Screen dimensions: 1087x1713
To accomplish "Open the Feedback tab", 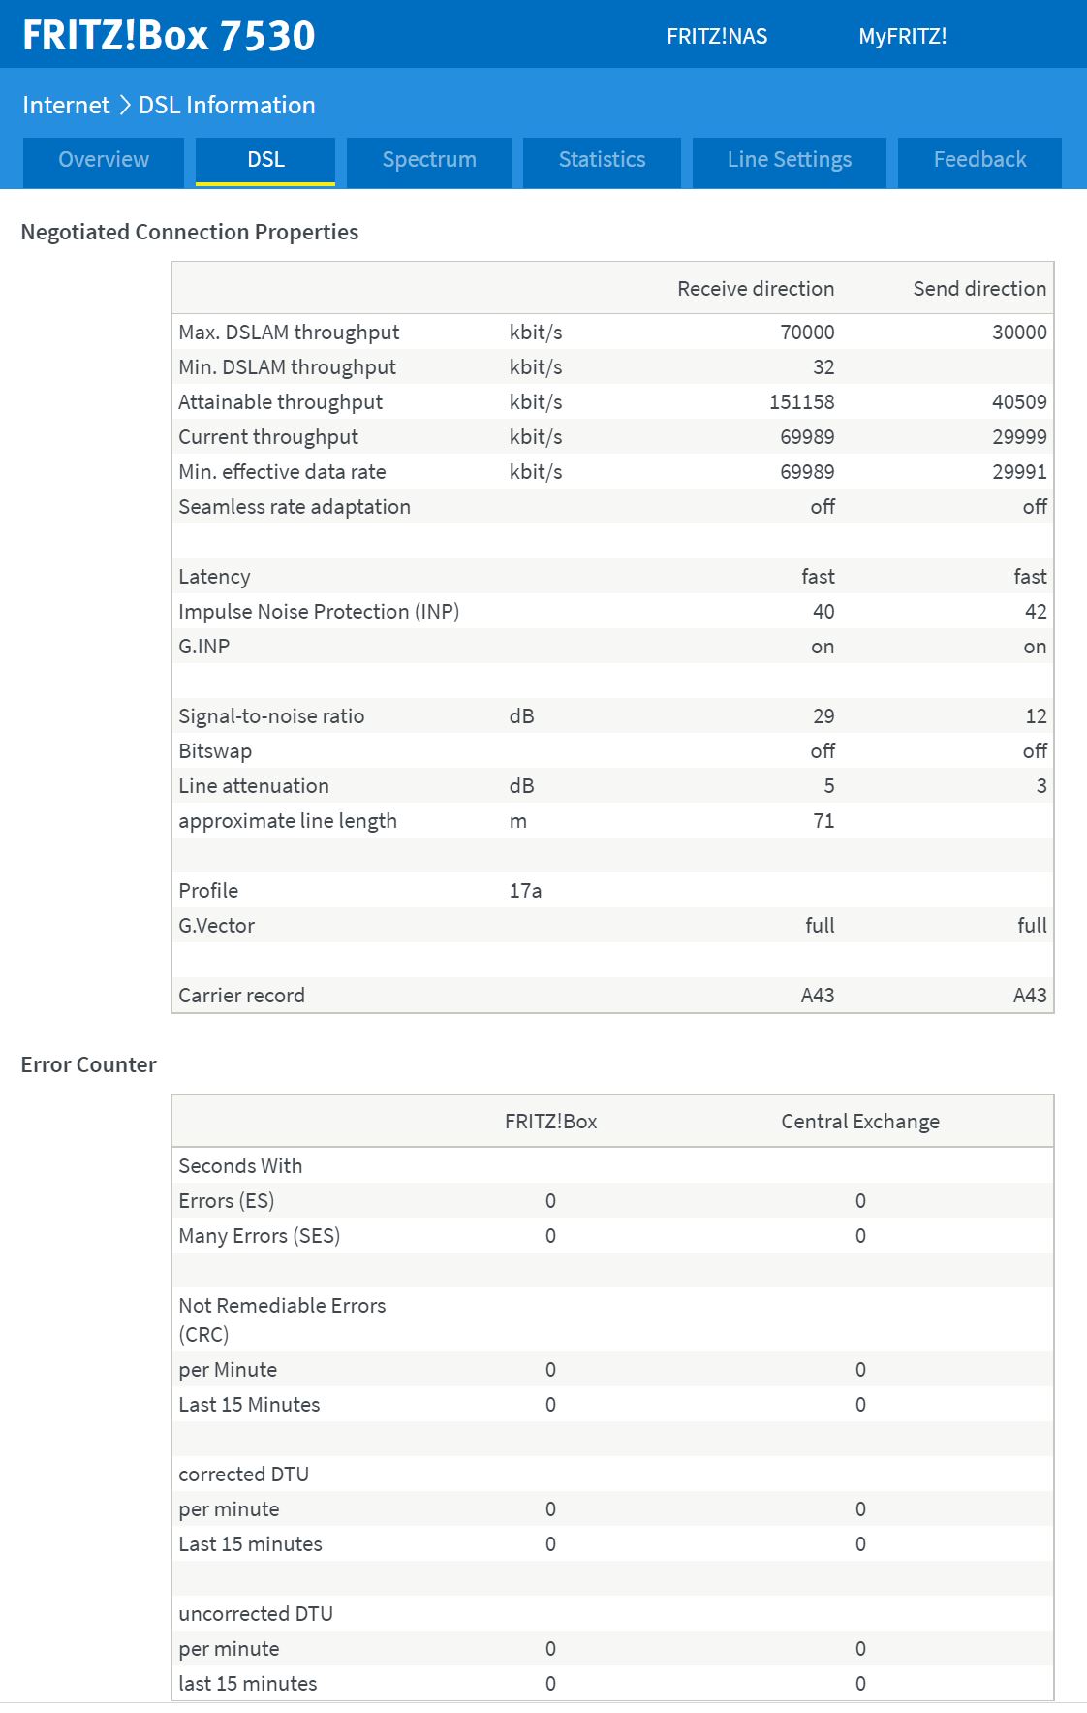I will 979,160.
